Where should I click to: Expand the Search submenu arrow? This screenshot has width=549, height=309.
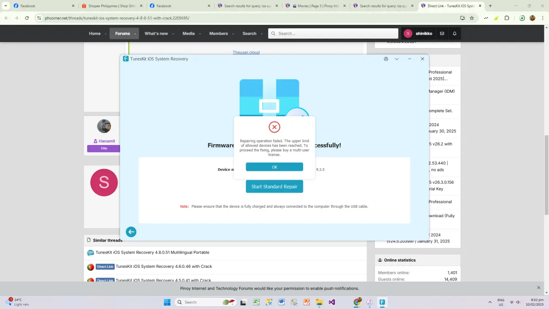click(x=261, y=34)
